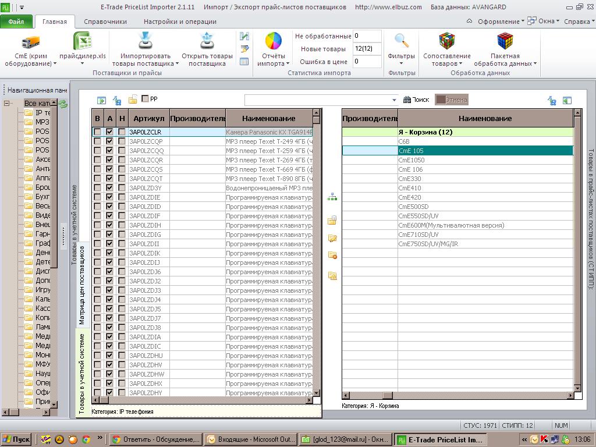This screenshot has width=596, height=447.
Task: Click Пакетная обработка данных cube icon
Action: click(505, 41)
